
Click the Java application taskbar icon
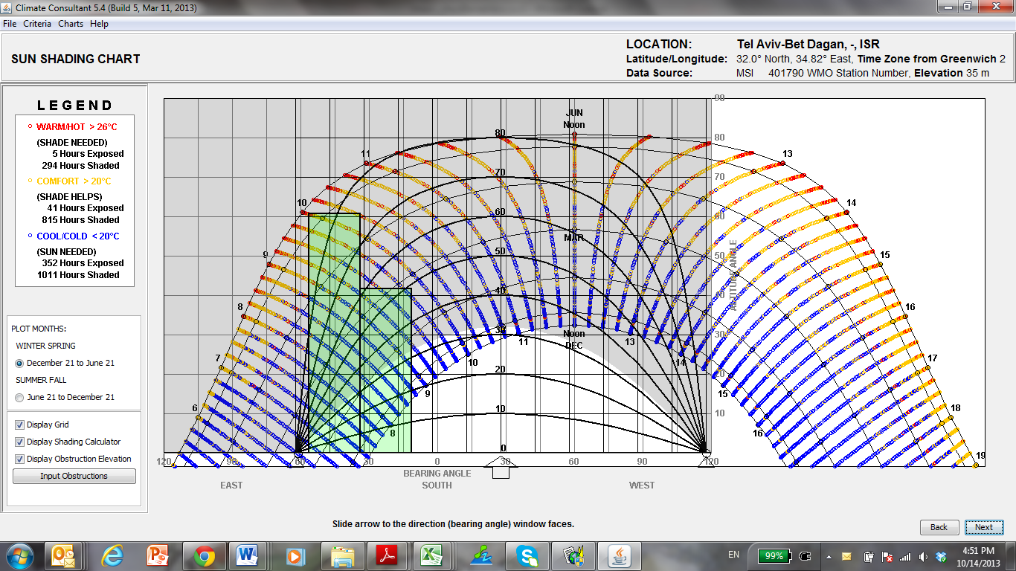point(618,555)
